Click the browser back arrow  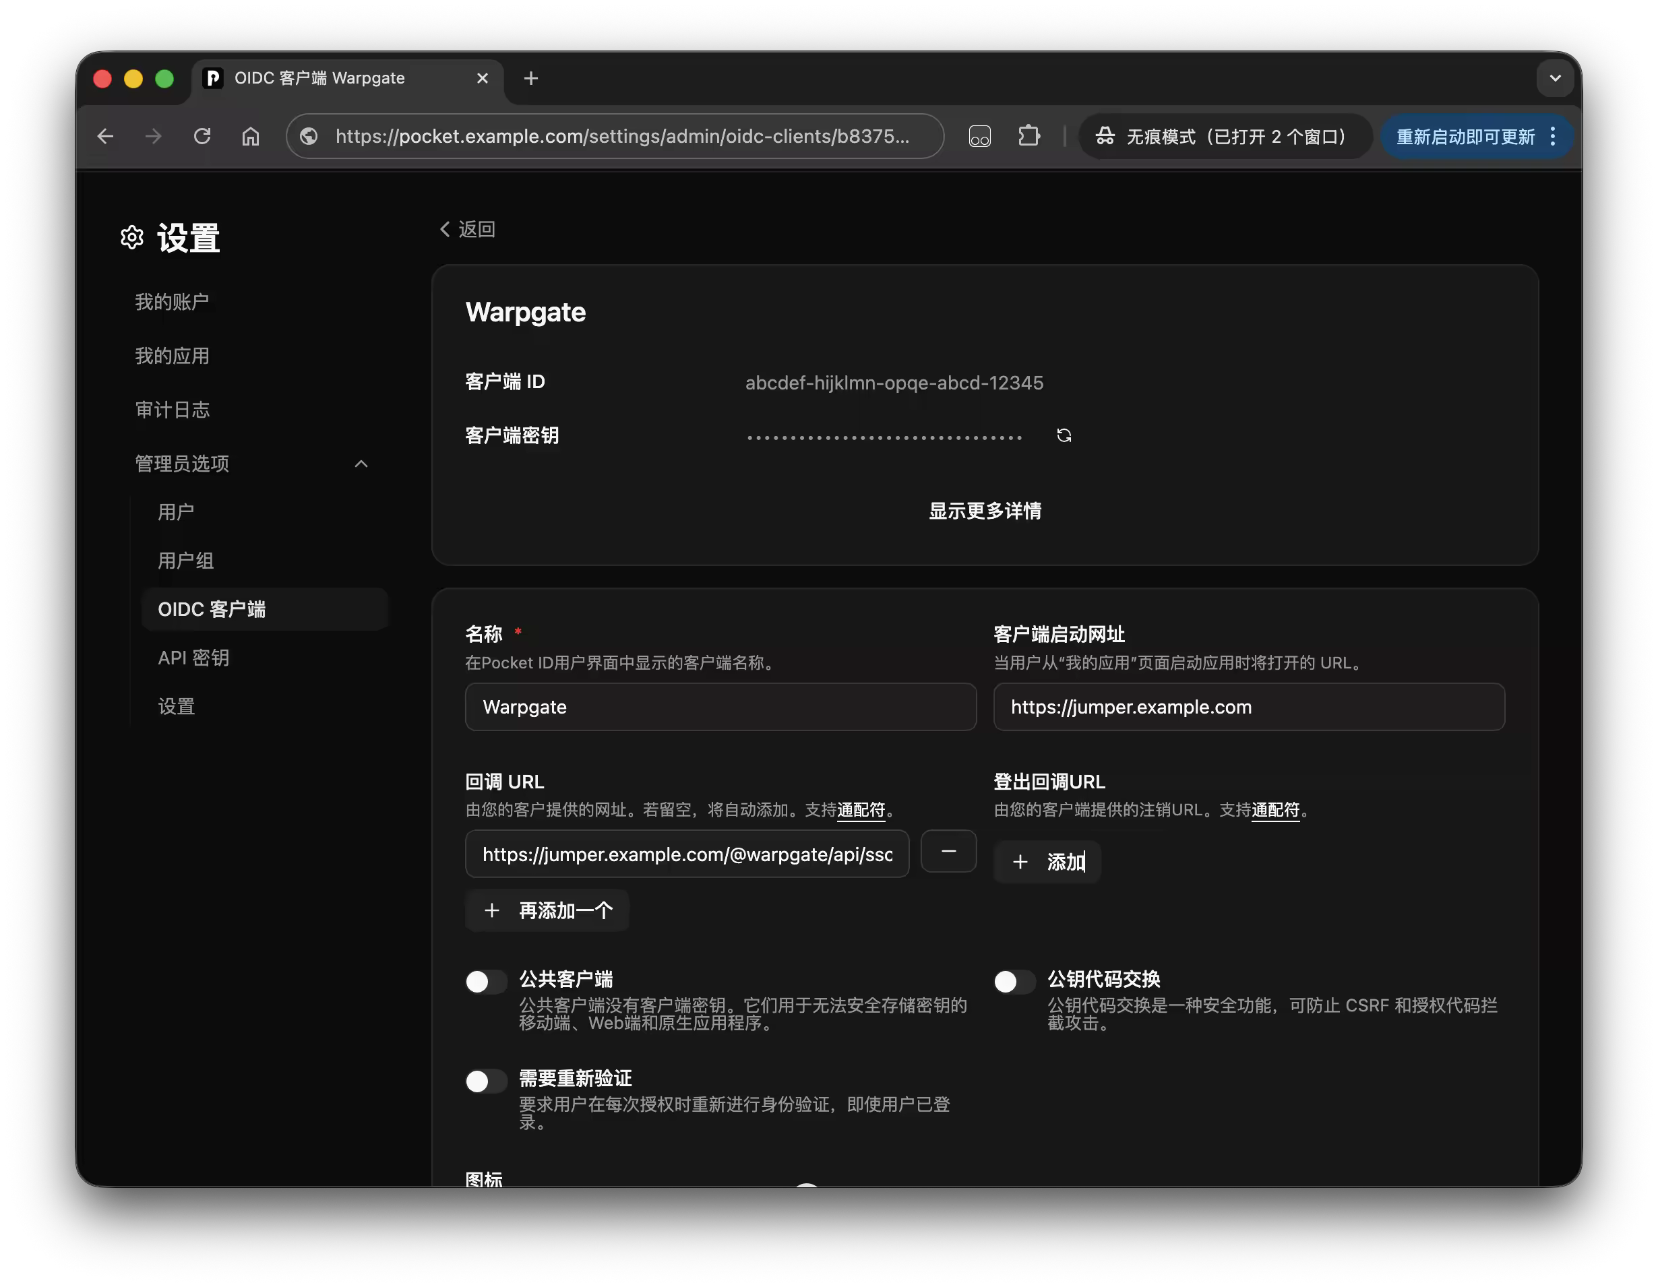click(106, 136)
